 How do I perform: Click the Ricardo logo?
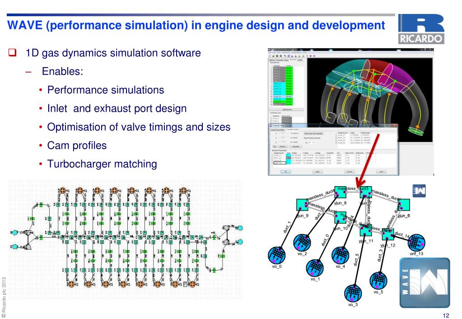[421, 29]
